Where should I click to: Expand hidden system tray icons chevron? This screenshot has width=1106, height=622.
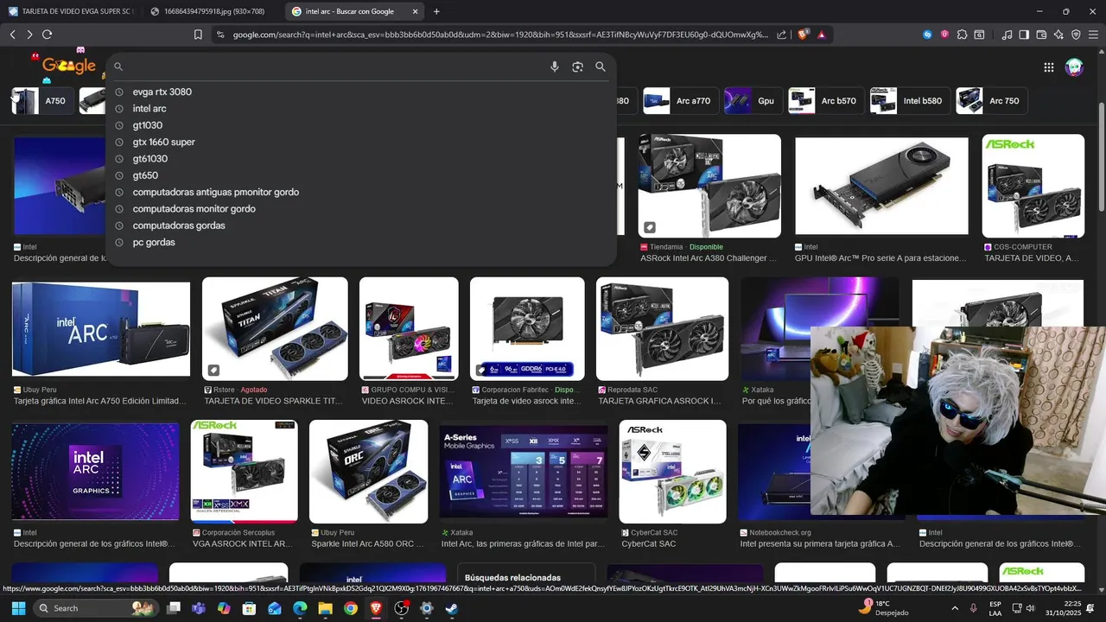tap(956, 608)
